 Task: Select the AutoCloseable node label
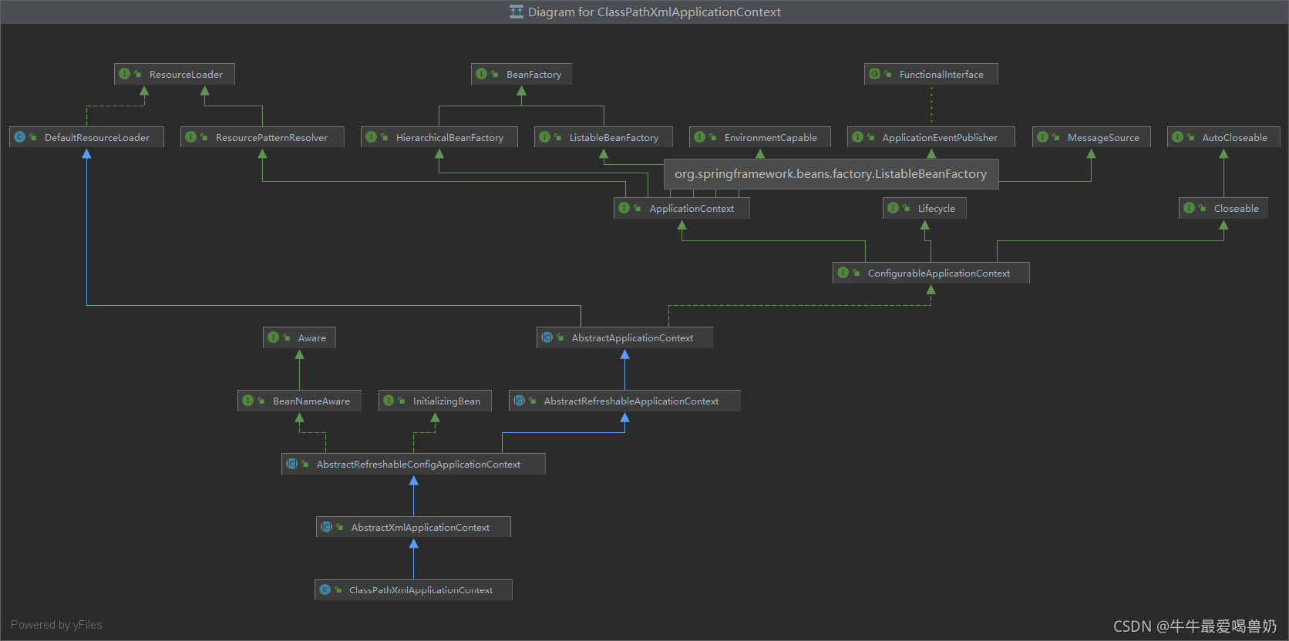click(1235, 138)
